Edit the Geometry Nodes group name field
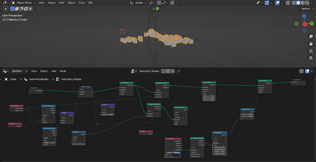Viewport: 316px width, 162px height. tap(149, 71)
